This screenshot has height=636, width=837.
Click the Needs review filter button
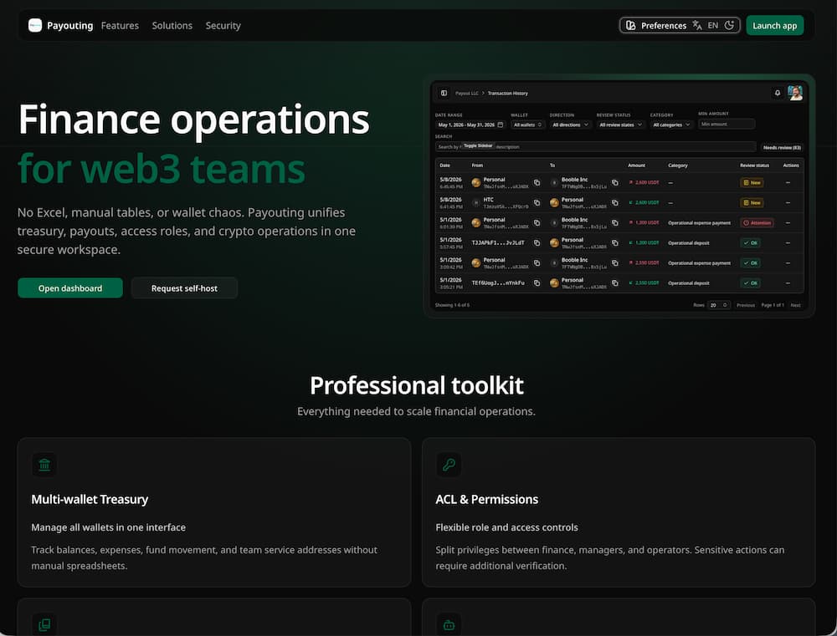coord(782,148)
